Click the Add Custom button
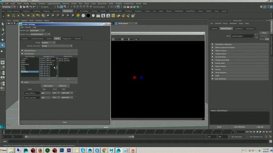This screenshot has height=153, width=273. click(48, 86)
